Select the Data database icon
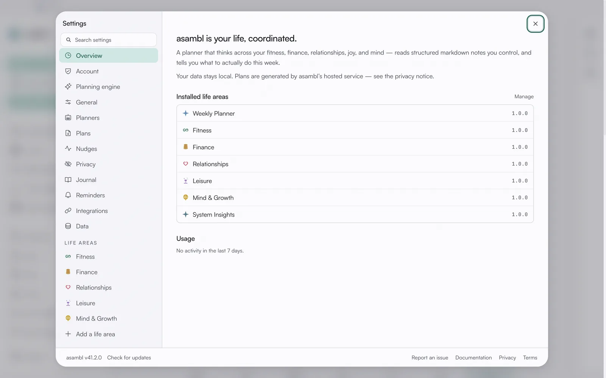The height and width of the screenshot is (378, 606). pyautogui.click(x=68, y=226)
